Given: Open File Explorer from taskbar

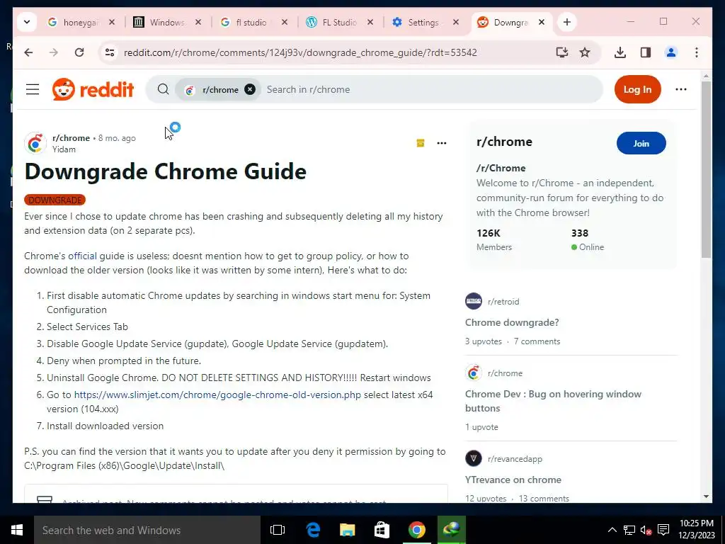Looking at the screenshot, I should 347,530.
